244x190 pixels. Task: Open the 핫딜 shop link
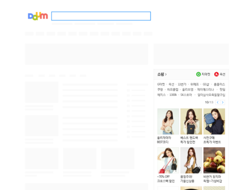click(222, 90)
